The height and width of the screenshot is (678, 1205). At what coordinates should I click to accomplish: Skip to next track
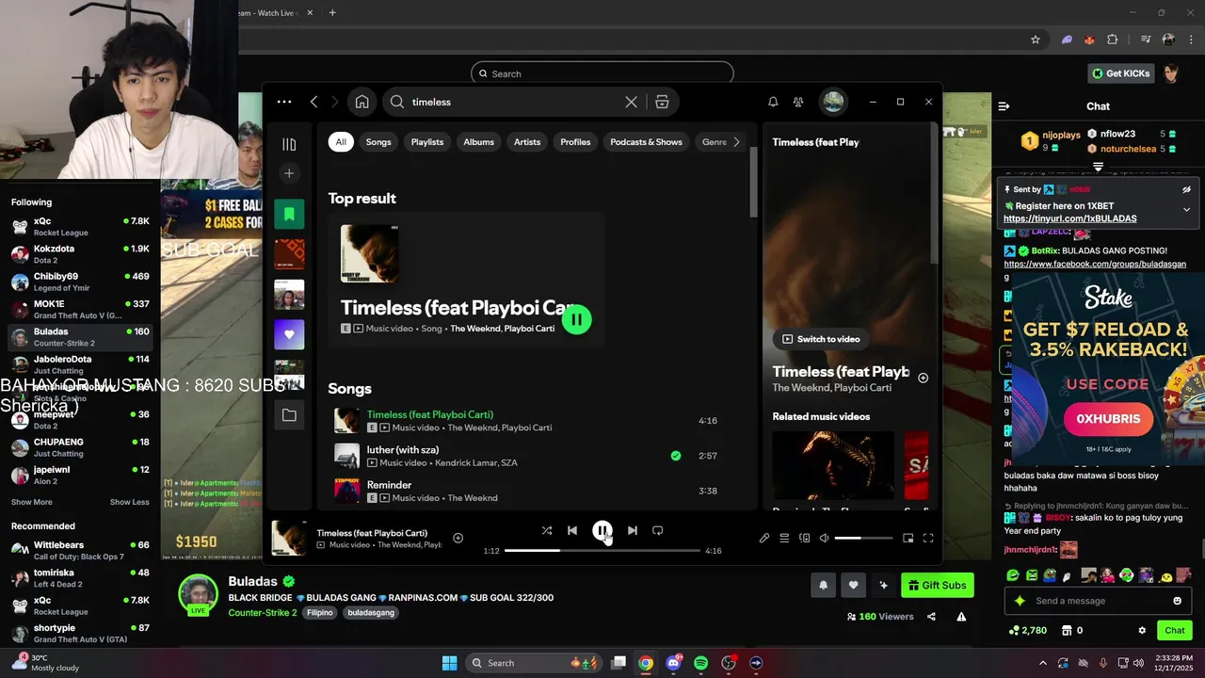tap(632, 530)
